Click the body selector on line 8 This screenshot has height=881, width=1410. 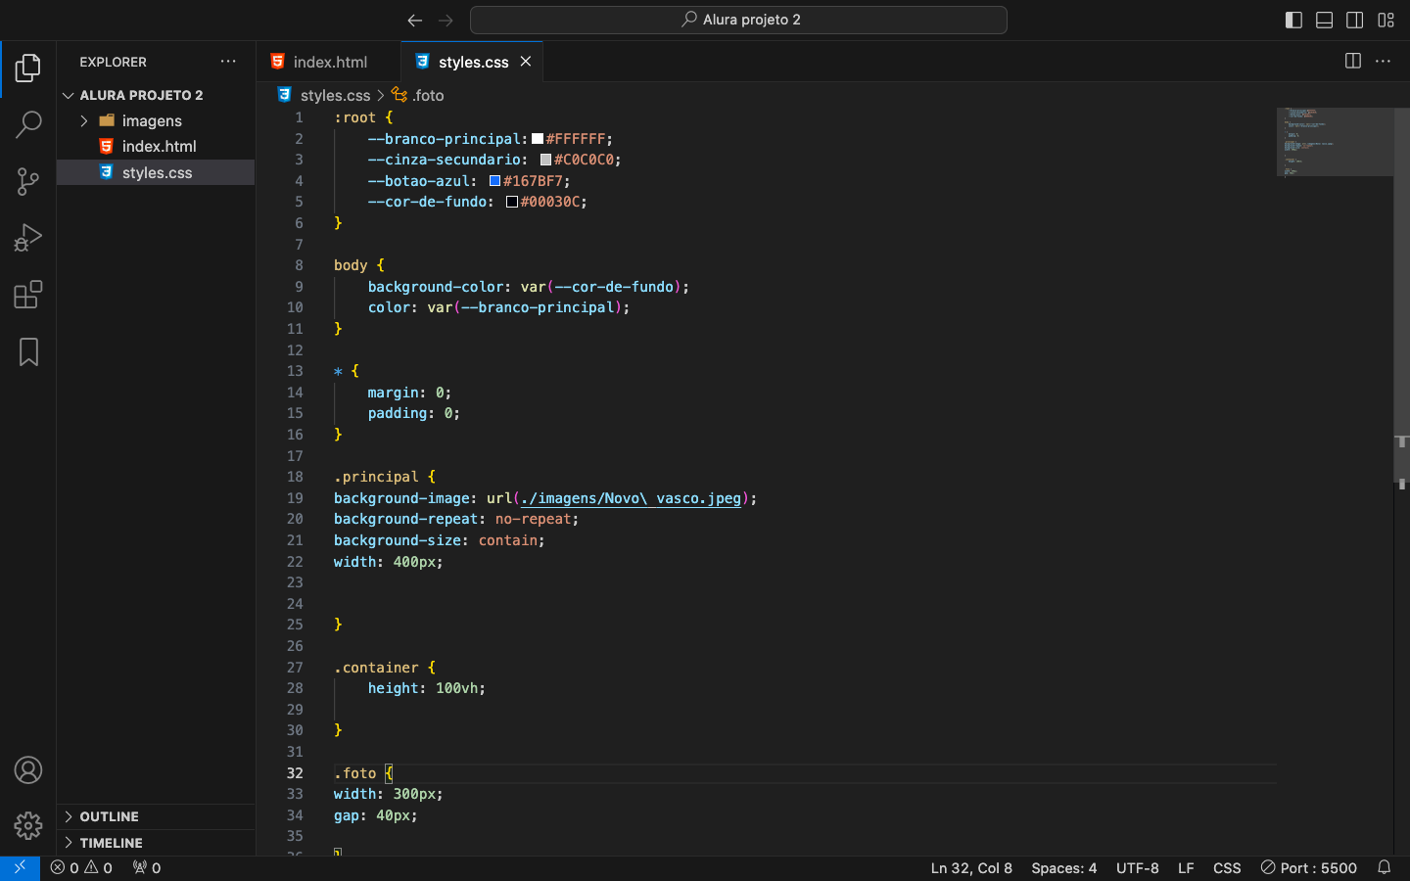tap(351, 265)
